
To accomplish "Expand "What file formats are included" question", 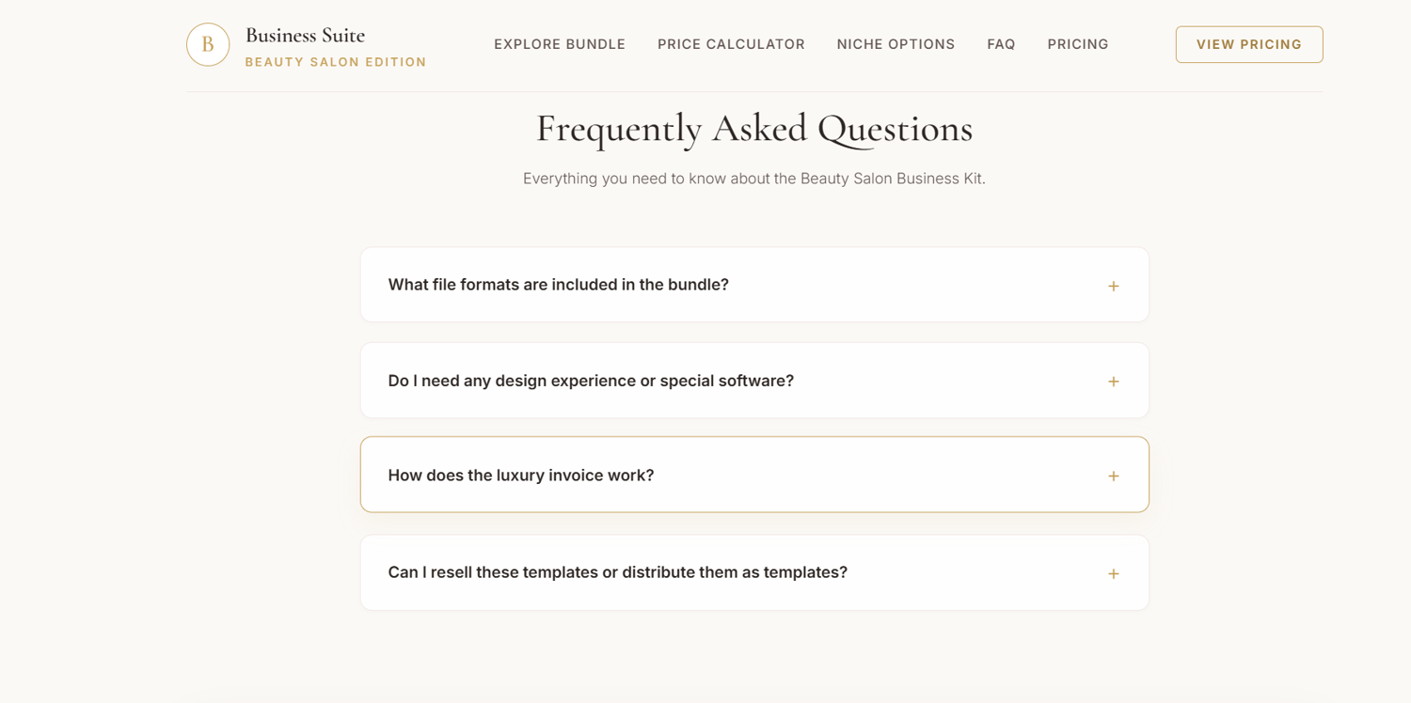I will point(754,285).
